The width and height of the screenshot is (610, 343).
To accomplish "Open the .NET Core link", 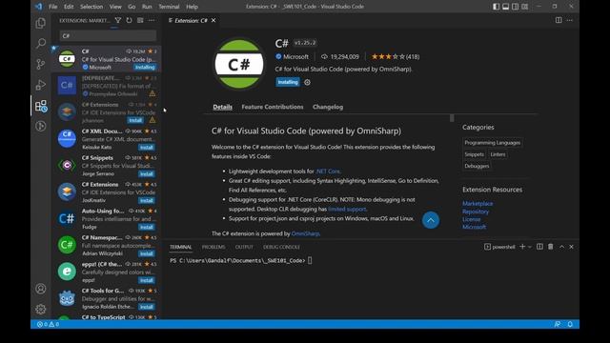I will (328, 171).
